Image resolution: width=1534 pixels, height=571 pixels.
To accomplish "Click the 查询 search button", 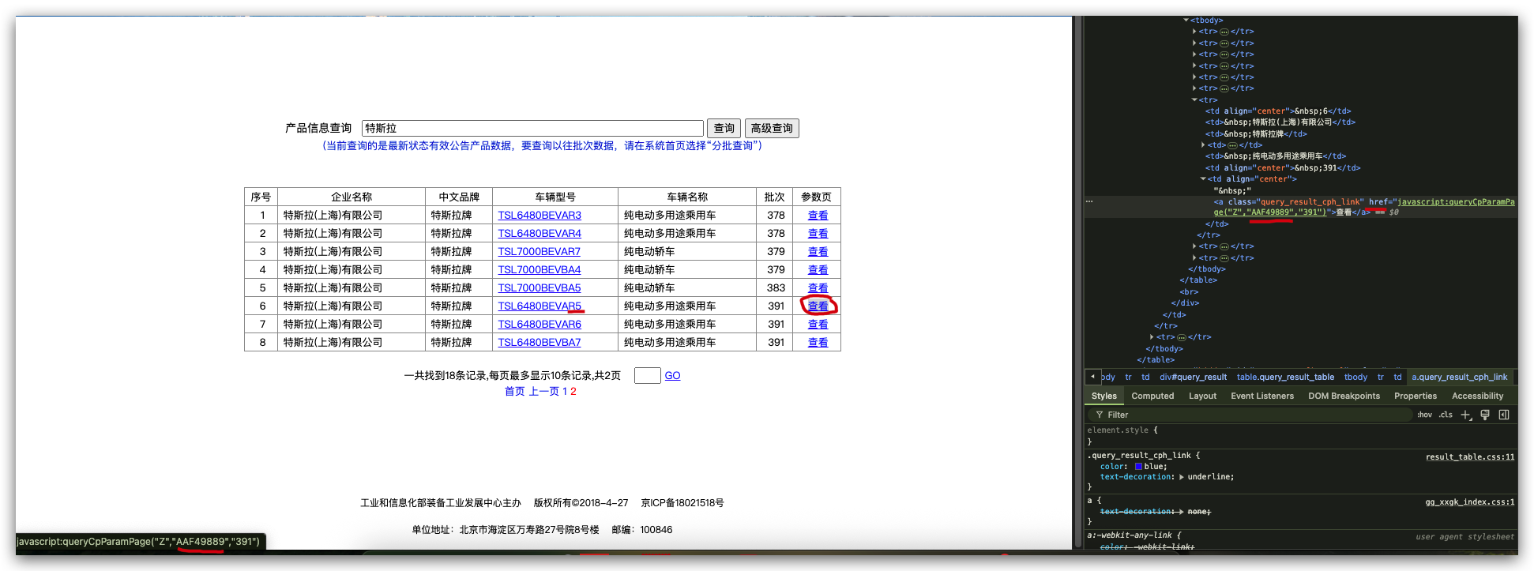I will click(724, 128).
